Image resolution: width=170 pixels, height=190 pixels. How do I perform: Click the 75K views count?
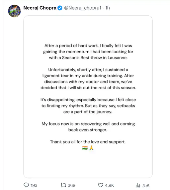(146, 185)
